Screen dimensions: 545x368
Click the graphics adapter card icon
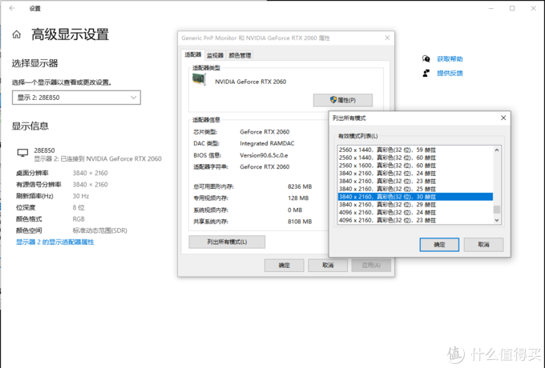click(200, 80)
